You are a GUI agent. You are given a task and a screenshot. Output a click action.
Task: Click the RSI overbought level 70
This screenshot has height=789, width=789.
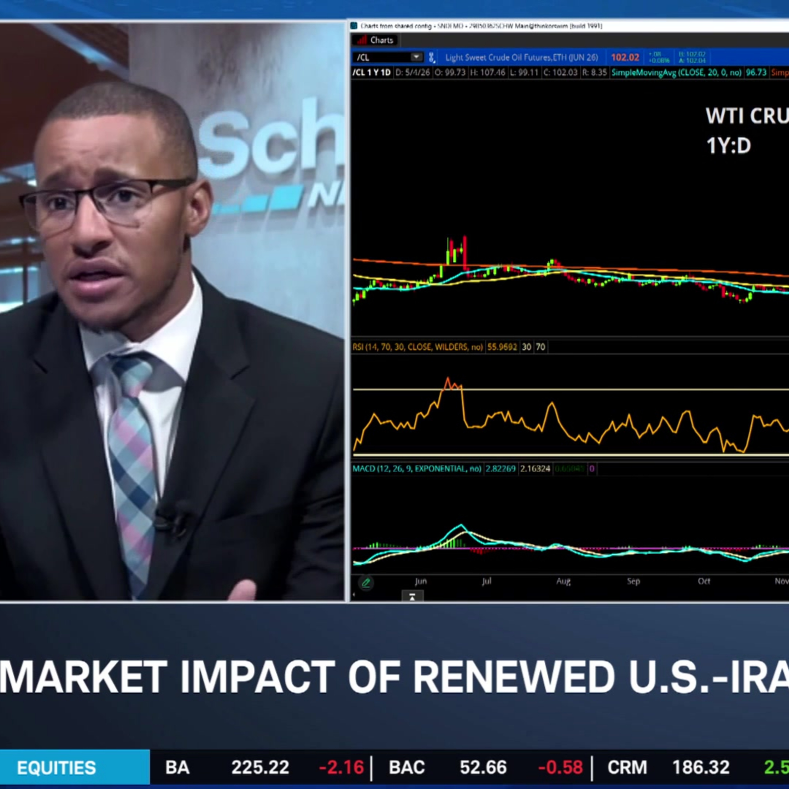pos(540,347)
